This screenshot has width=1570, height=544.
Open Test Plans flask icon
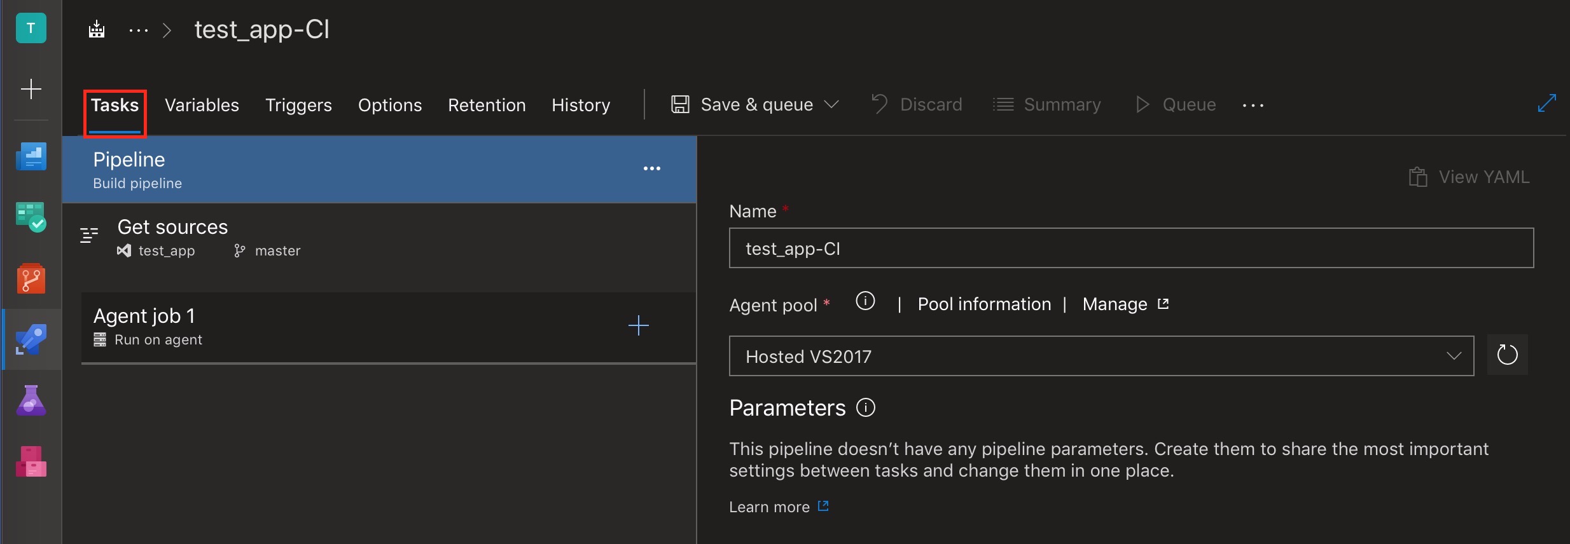pyautogui.click(x=31, y=400)
